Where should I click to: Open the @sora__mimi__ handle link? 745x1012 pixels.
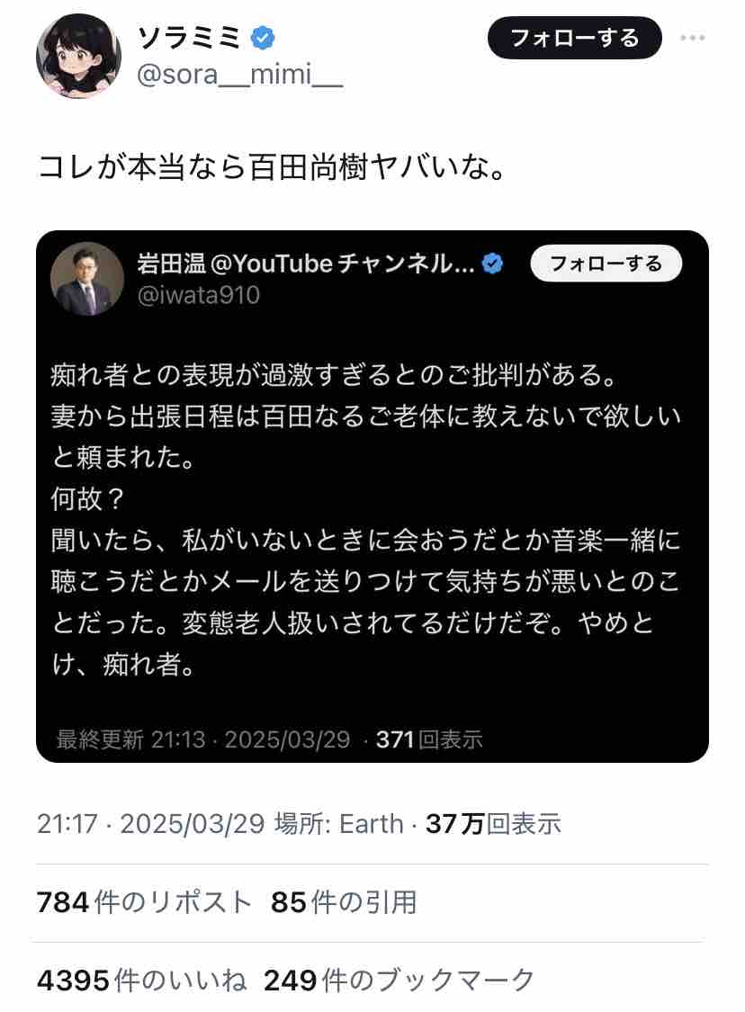tap(238, 76)
